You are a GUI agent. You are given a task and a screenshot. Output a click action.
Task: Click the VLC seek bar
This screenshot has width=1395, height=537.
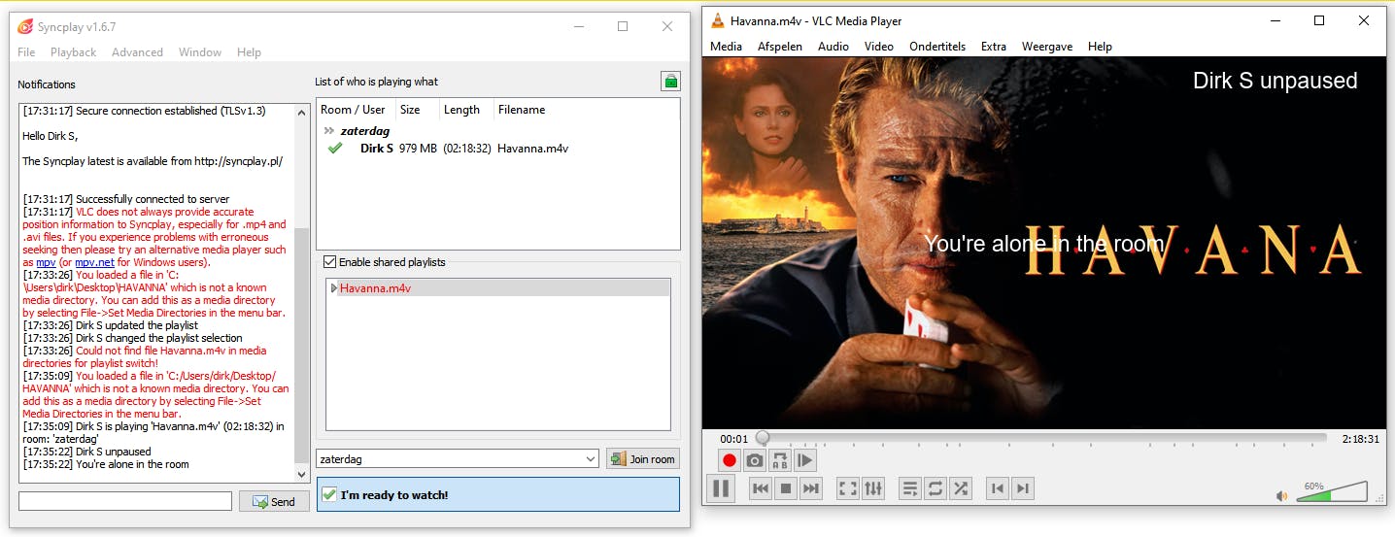1042,439
